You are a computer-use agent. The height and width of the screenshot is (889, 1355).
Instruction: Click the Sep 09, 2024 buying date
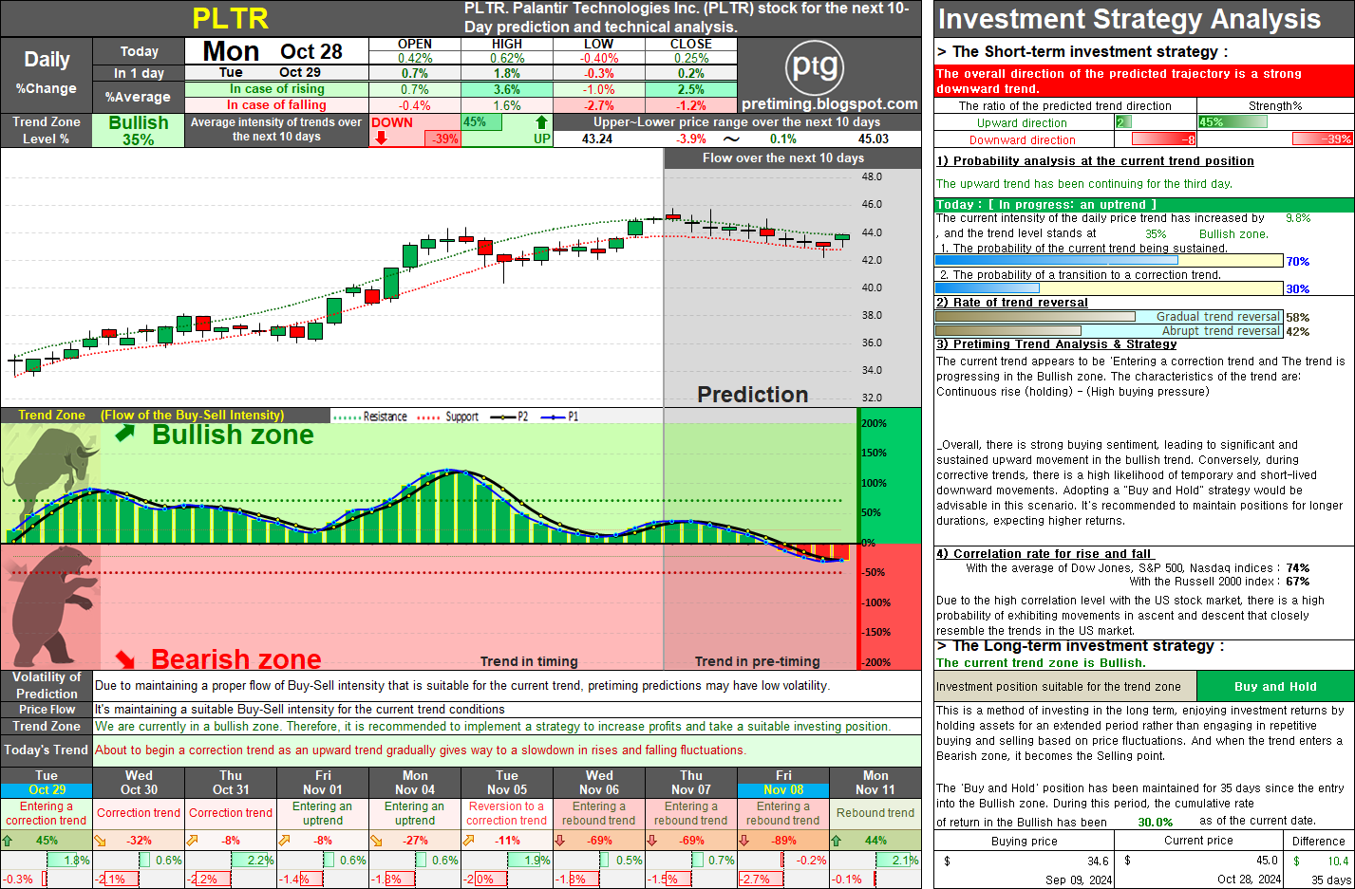pyautogui.click(x=1079, y=880)
